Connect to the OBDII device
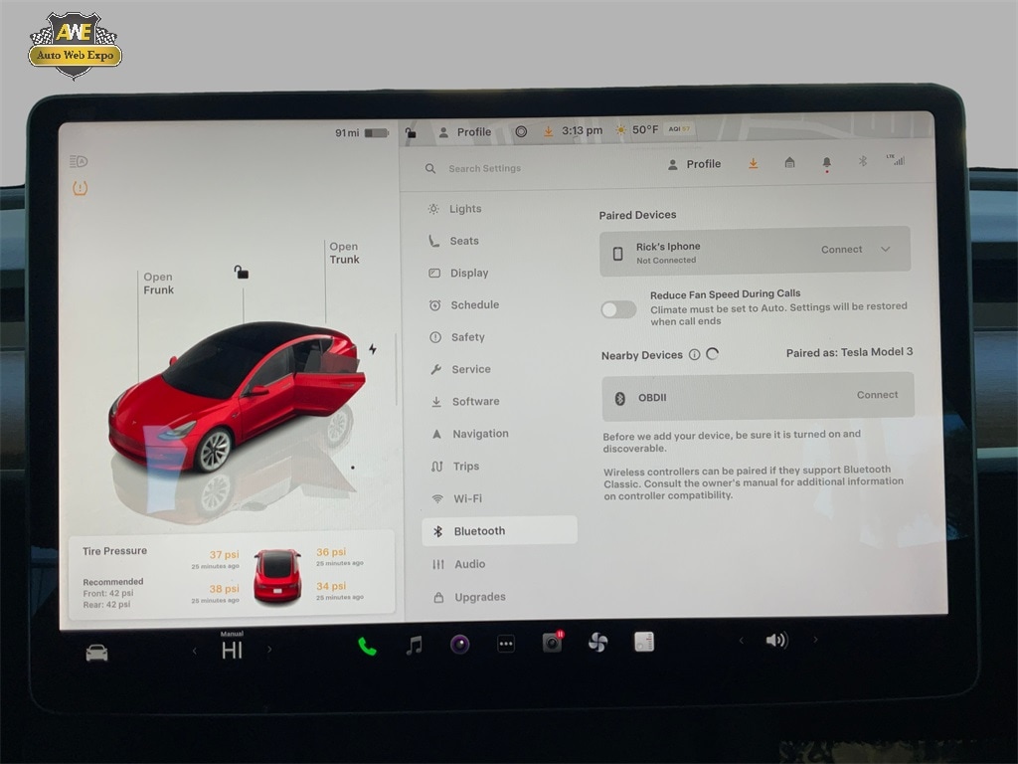1018x764 pixels. [877, 395]
